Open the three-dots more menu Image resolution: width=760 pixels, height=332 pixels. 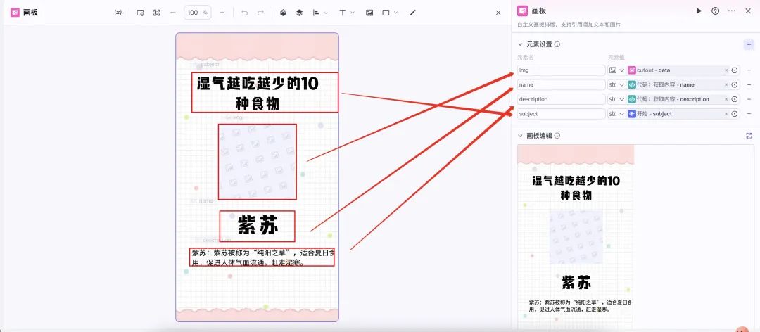pos(732,11)
